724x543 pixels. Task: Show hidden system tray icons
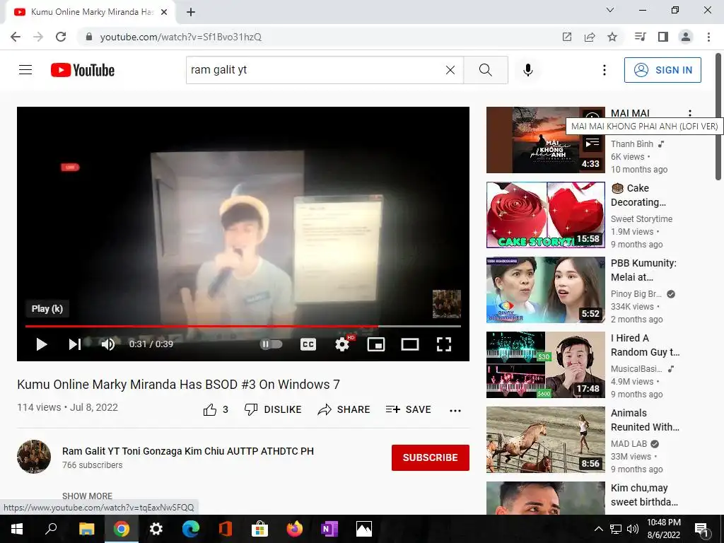598,529
